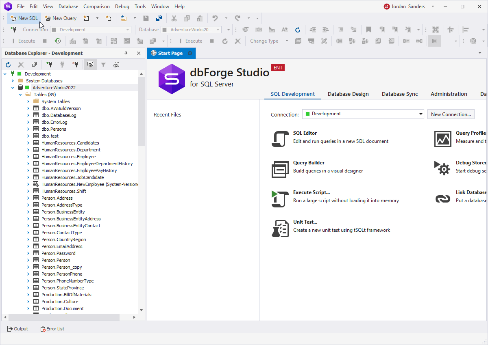
Task: Select the dbo.ErrorLog table
Action: [54, 122]
